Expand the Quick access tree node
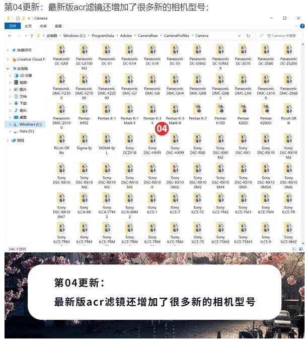 (8, 50)
